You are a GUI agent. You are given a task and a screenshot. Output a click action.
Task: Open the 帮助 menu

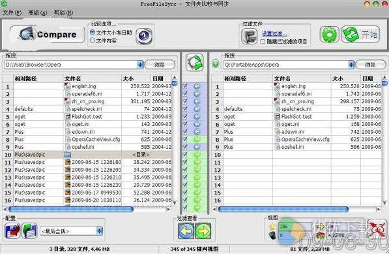tap(63, 12)
